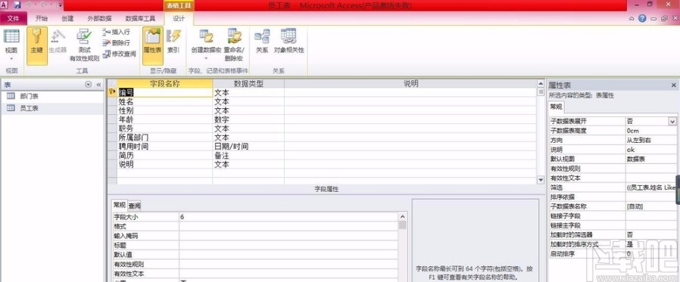Click the 子数据表高度 value 0cm

[651, 131]
